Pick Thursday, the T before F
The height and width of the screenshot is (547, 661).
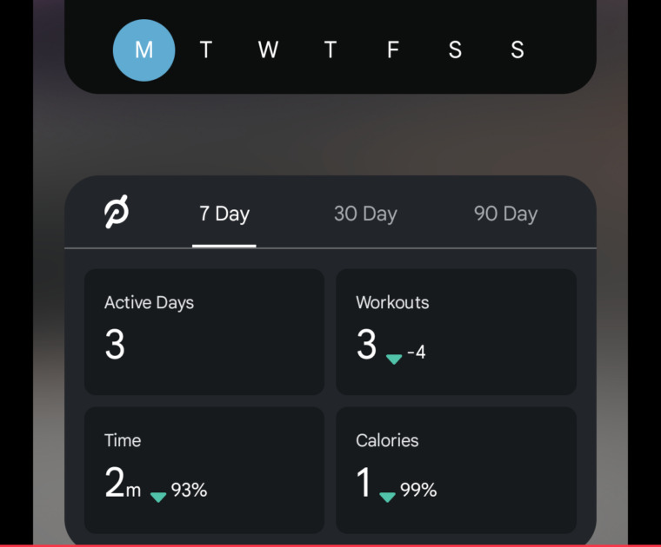(330, 50)
